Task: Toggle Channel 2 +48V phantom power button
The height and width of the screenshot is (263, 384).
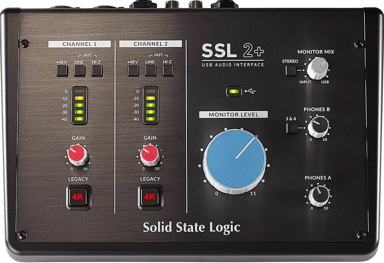Action: point(133,71)
